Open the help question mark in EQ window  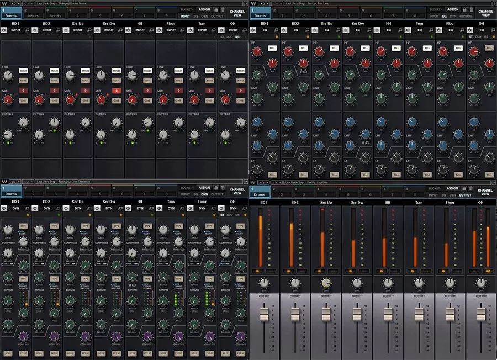pyautogui.click(x=495, y=3)
